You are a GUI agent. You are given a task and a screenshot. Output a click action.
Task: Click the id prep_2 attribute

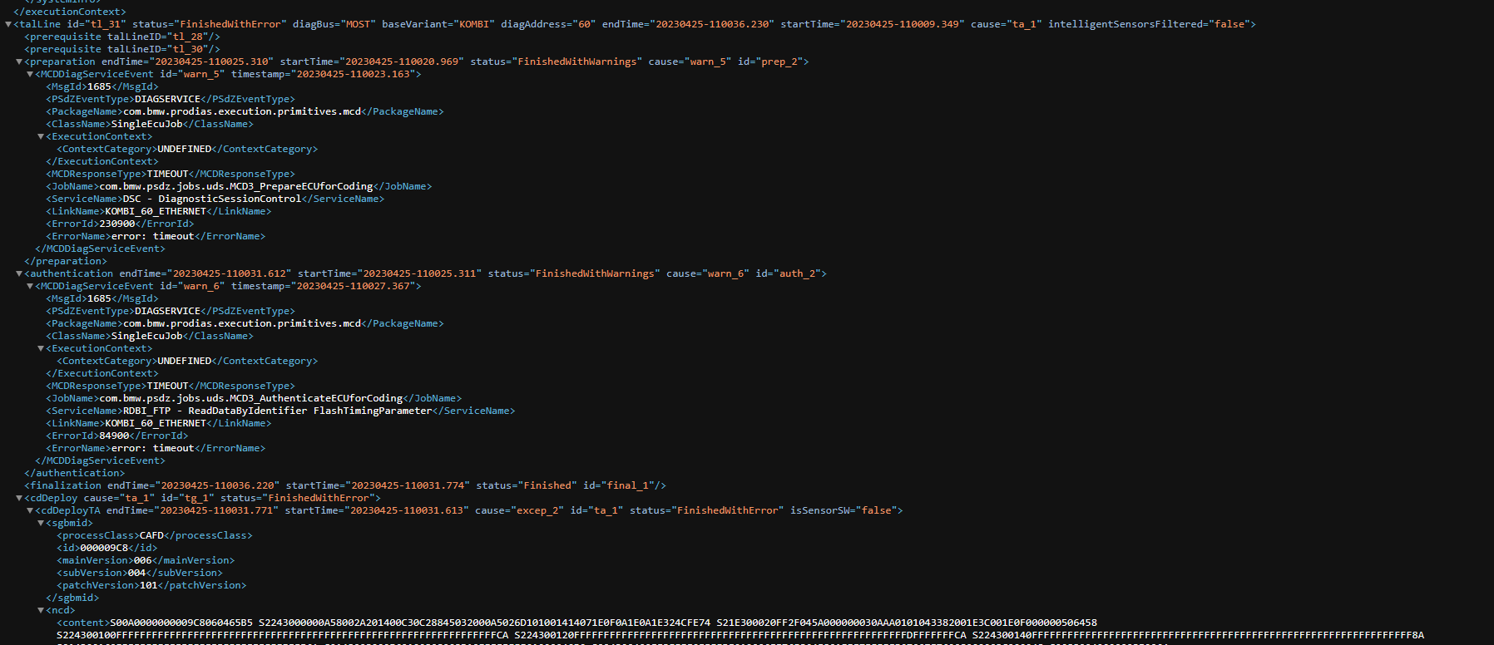point(770,62)
